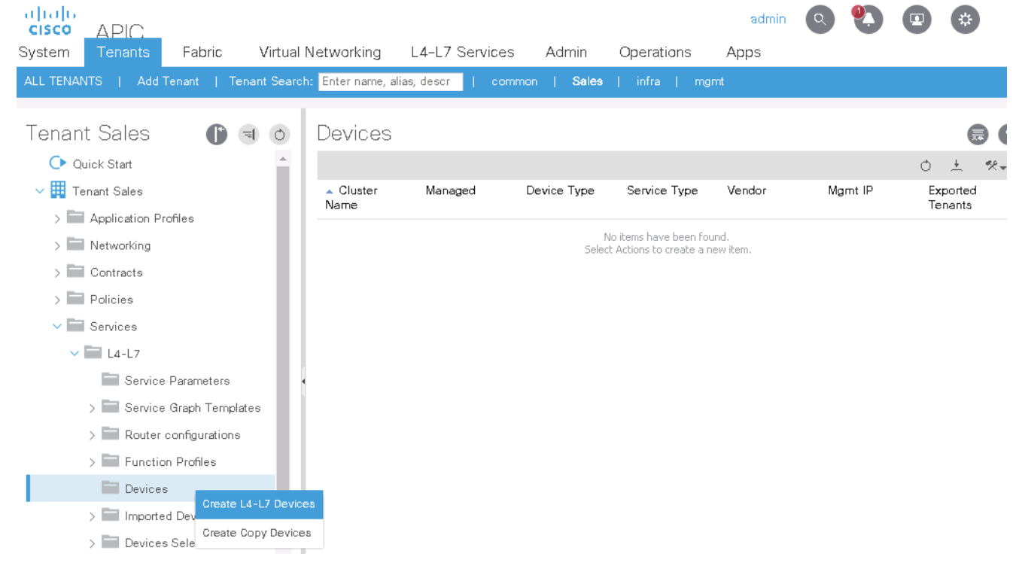Select Create L4-L7 Devices menu entry
The height and width of the screenshot is (572, 1016).
coord(258,504)
